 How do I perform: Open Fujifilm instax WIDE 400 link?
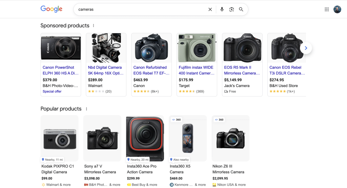[x=197, y=70]
